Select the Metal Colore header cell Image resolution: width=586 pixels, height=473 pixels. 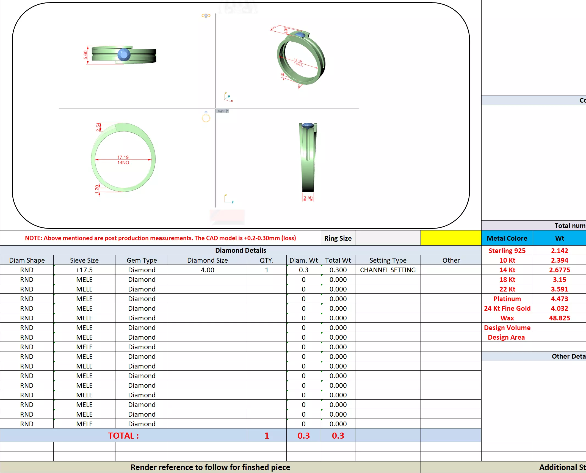point(507,238)
